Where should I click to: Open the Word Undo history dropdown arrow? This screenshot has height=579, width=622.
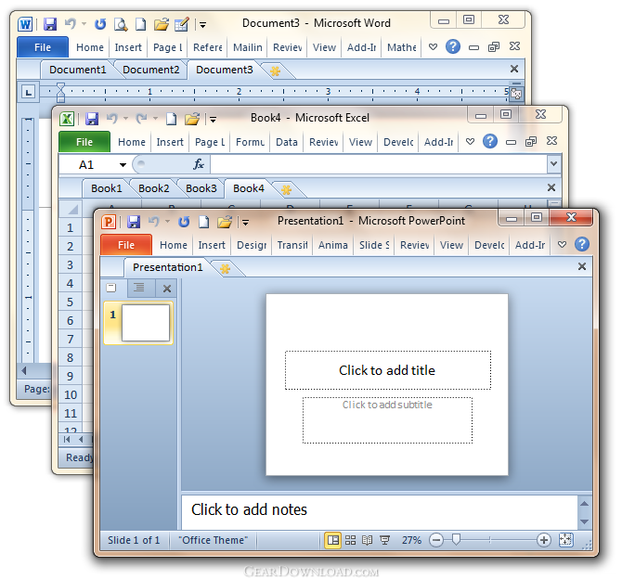tap(84, 24)
